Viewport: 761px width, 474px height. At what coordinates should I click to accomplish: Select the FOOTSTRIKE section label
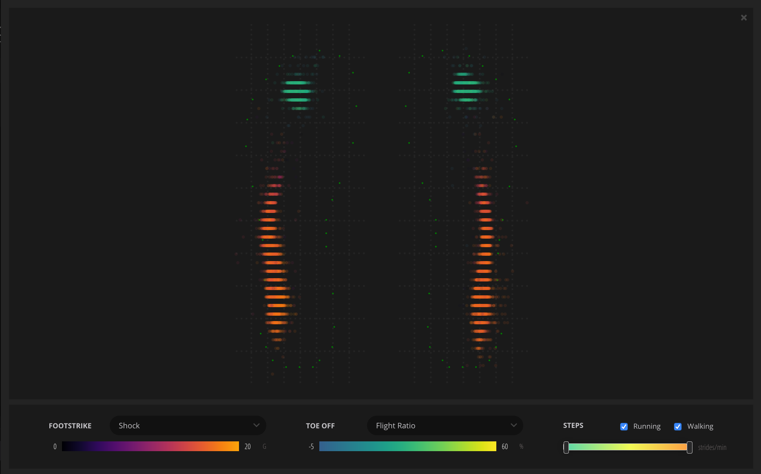tap(70, 425)
